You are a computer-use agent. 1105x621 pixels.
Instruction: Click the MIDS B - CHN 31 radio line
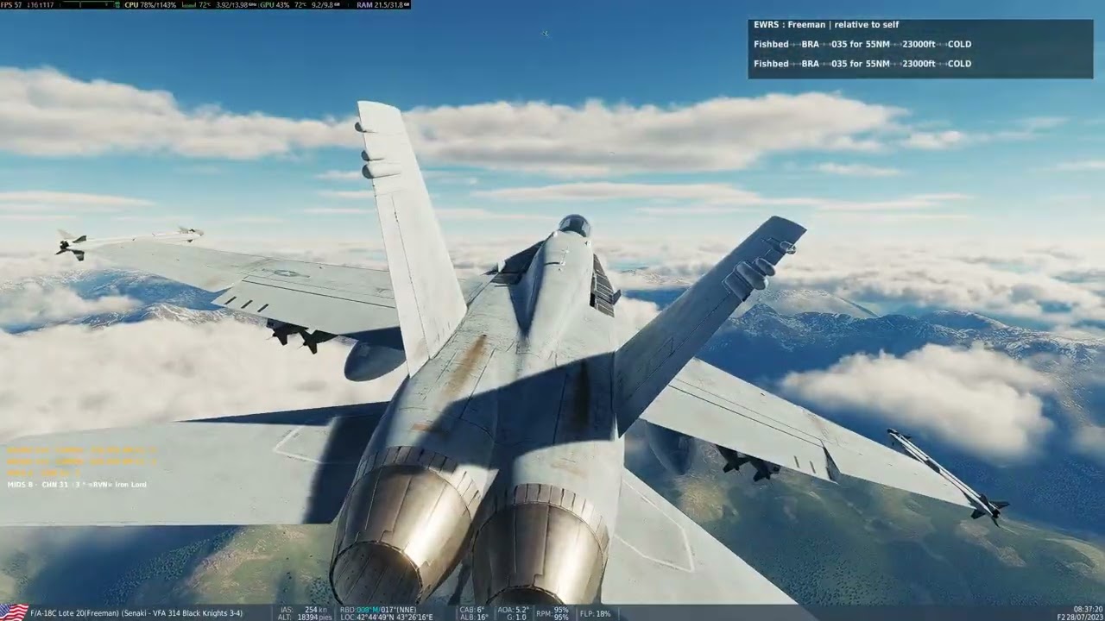coord(77,485)
